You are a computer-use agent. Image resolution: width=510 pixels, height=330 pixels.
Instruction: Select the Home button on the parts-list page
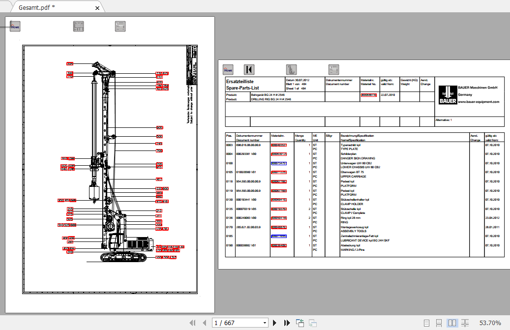click(227, 70)
